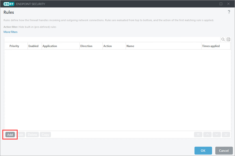The height and width of the screenshot is (156, 235).
Task: Open help with the question mark icon
Action: point(229,12)
